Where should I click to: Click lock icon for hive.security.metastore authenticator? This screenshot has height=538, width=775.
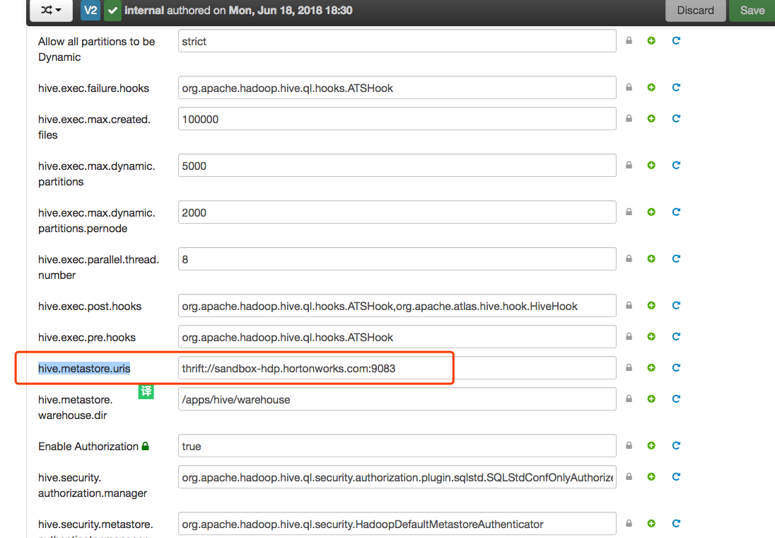629,524
